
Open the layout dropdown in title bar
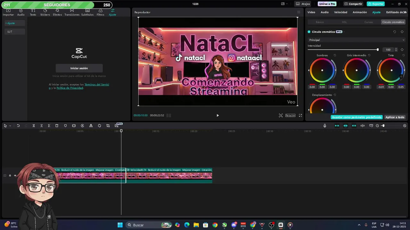click(284, 4)
